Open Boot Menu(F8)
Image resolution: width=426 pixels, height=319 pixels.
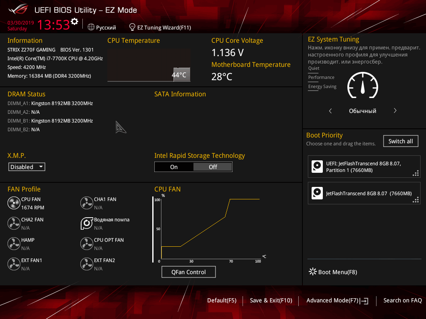(337, 272)
